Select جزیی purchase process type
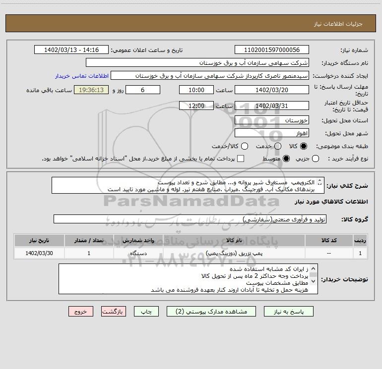382x369 pixels. pos(316,158)
